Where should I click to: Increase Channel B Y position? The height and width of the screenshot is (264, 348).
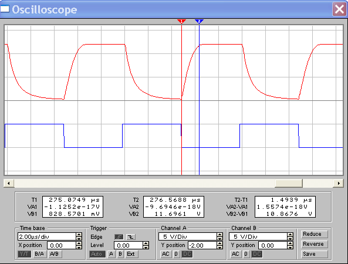point(290,243)
